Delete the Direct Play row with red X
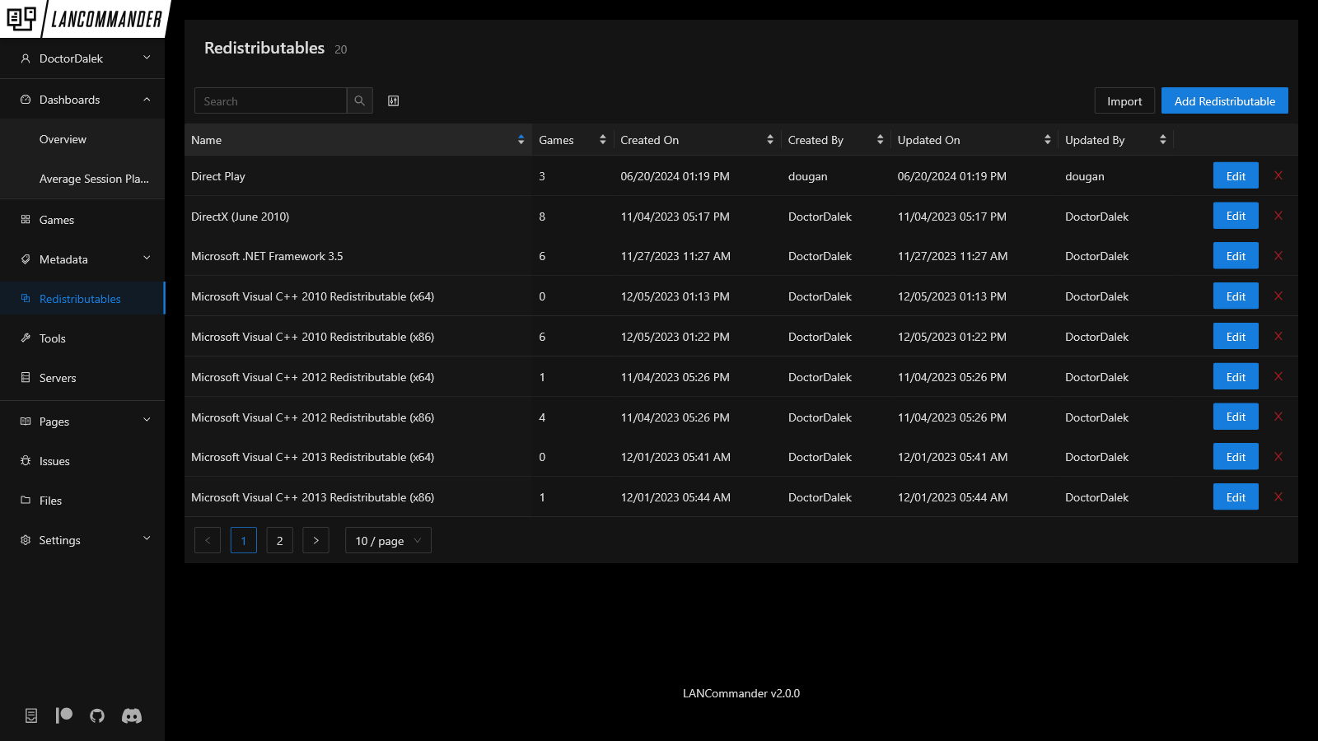The height and width of the screenshot is (741, 1318). click(x=1278, y=175)
